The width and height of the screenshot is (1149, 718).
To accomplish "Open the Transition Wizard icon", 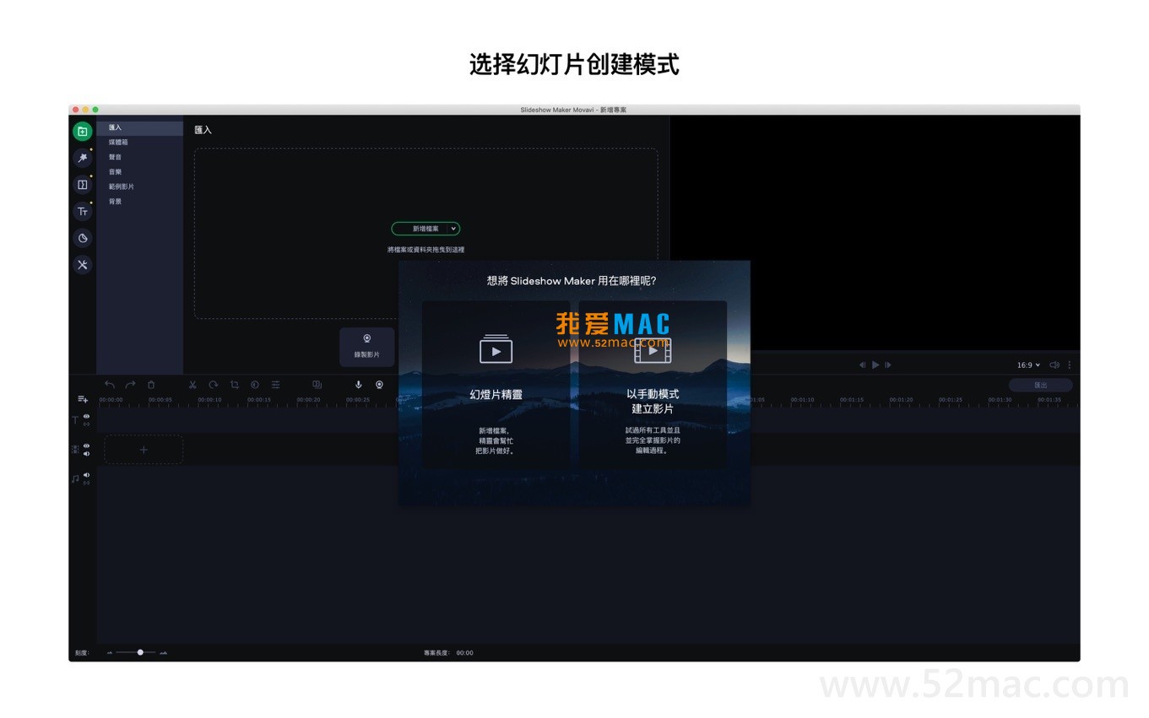I will pos(317,385).
